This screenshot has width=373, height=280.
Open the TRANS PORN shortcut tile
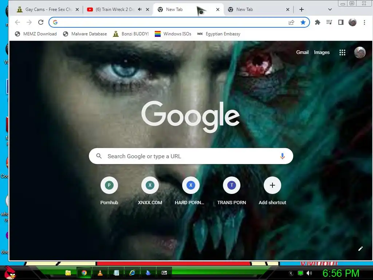(231, 191)
